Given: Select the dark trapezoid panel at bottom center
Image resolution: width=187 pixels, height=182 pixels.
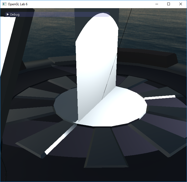Looking at the screenshot, I should coord(106,147).
